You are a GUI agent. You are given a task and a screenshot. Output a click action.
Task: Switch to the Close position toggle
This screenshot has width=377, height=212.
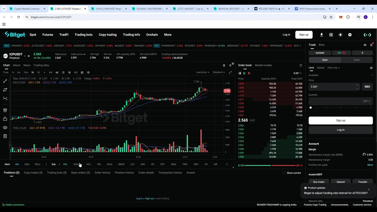click(356, 60)
